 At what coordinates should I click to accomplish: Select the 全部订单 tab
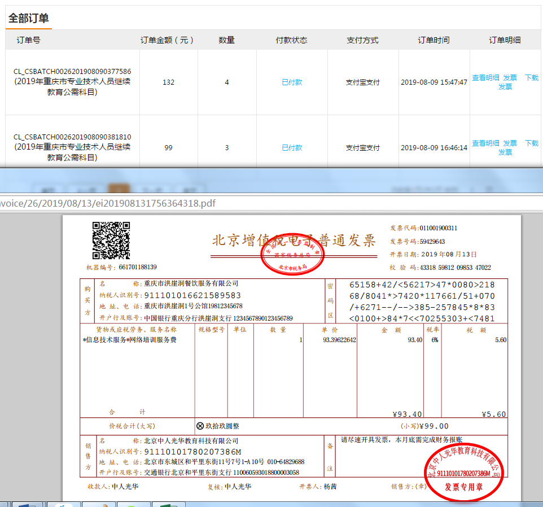(28, 18)
